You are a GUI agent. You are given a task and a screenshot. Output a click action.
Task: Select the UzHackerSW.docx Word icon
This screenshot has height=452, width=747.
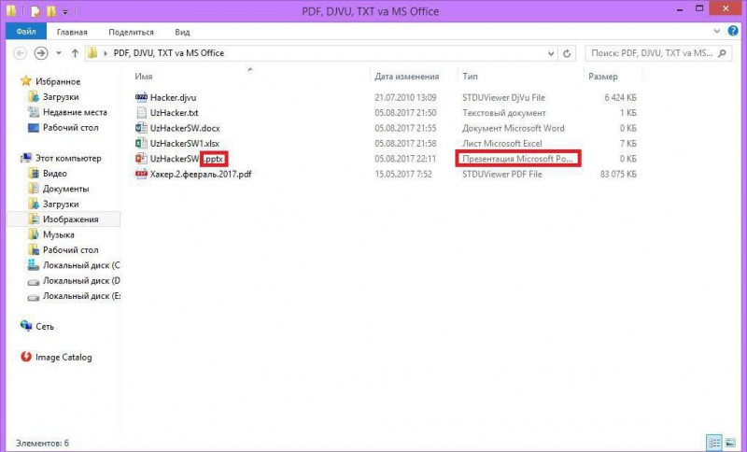tap(142, 128)
